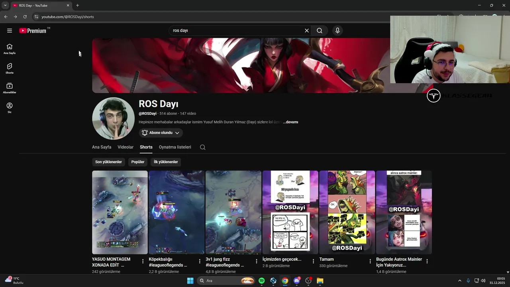Click the volume icon in system tray
Viewport: 510px width, 287px height.
click(x=483, y=281)
